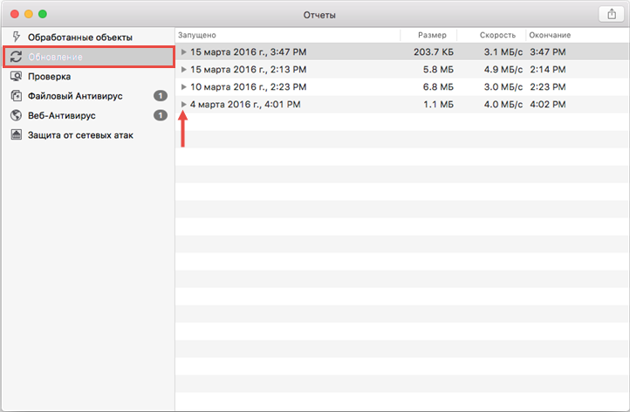
Task: Open Защита от сетевых атак reports
Action: tap(88, 135)
